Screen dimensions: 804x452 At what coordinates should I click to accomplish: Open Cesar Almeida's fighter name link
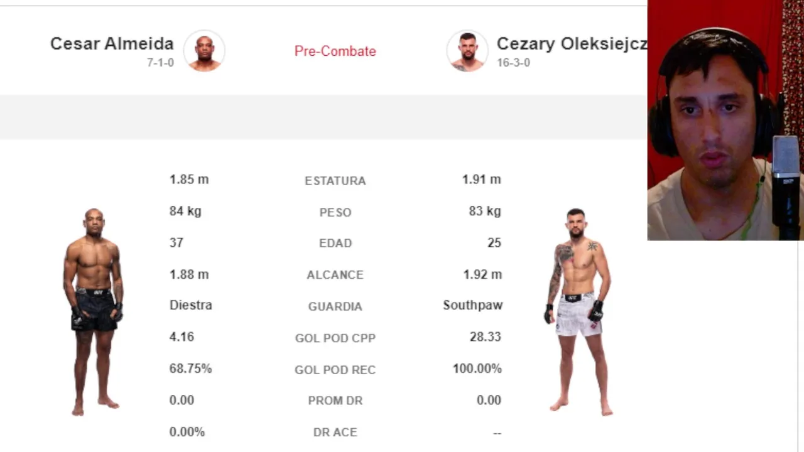(112, 43)
